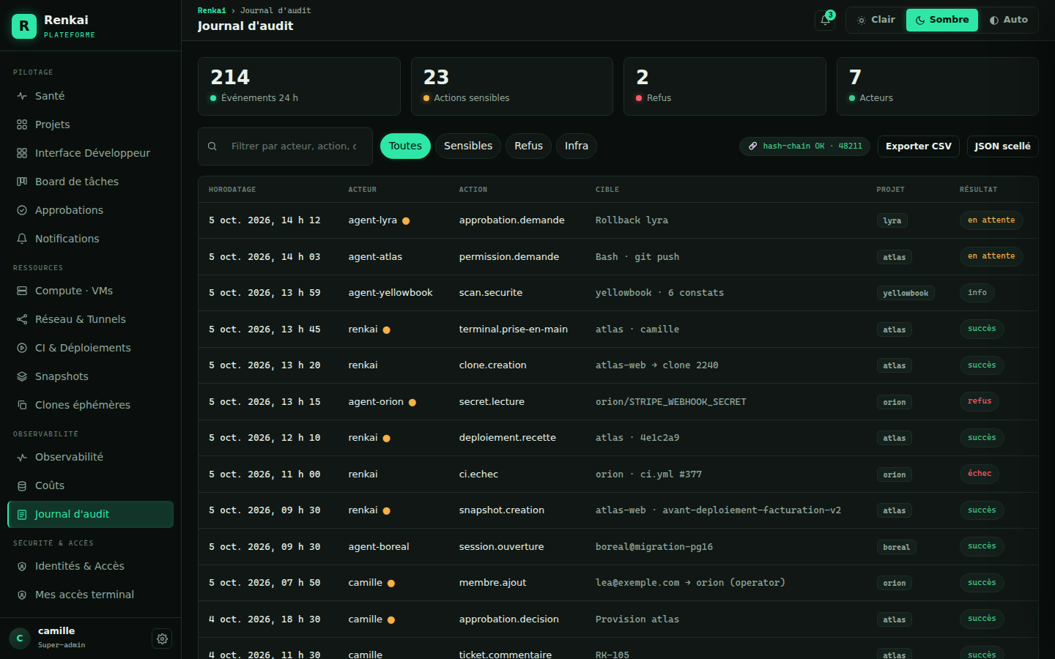The image size is (1055, 659).
Task: Open the Santé sidebar item
Action: 90,96
